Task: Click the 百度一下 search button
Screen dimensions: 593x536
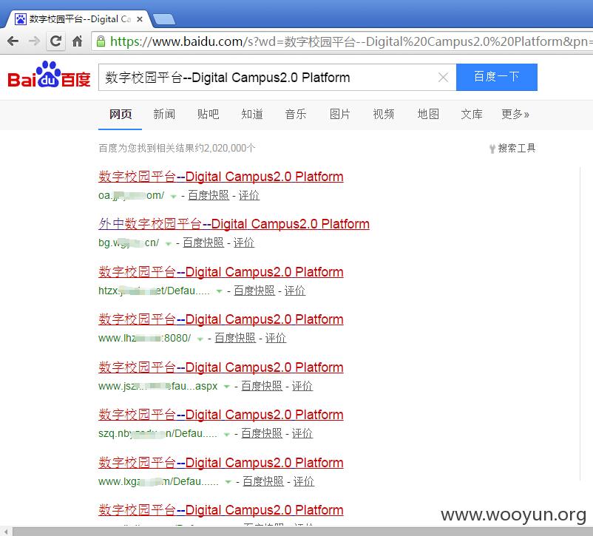Action: 497,77
